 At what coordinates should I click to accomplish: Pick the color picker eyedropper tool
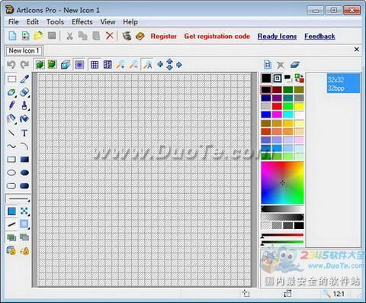tap(24, 79)
